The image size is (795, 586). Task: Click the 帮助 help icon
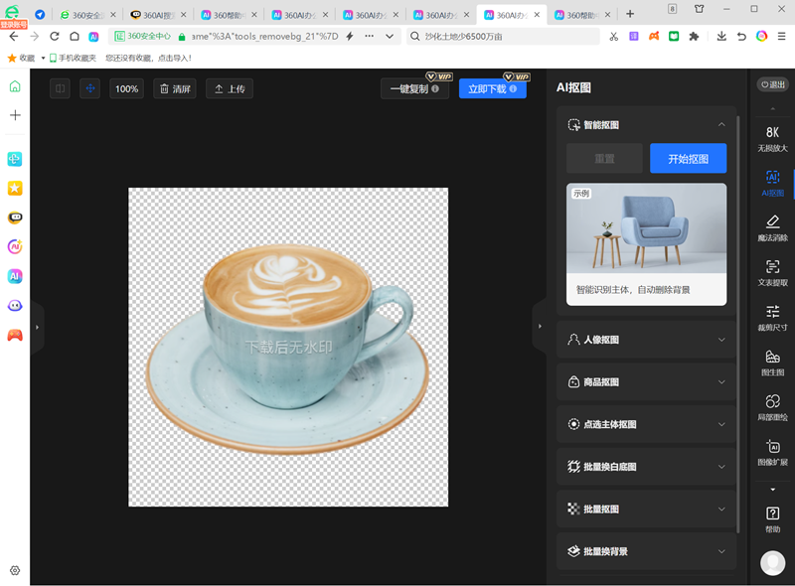(x=772, y=518)
